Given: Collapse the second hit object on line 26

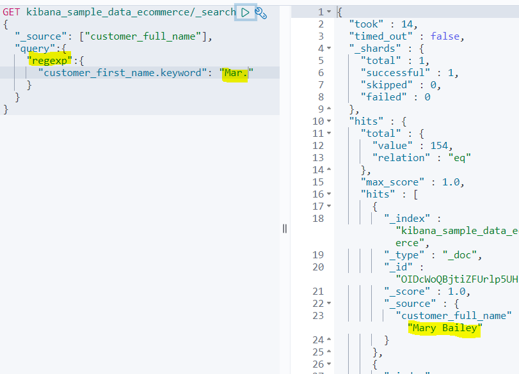Looking at the screenshot, I should [x=329, y=364].
